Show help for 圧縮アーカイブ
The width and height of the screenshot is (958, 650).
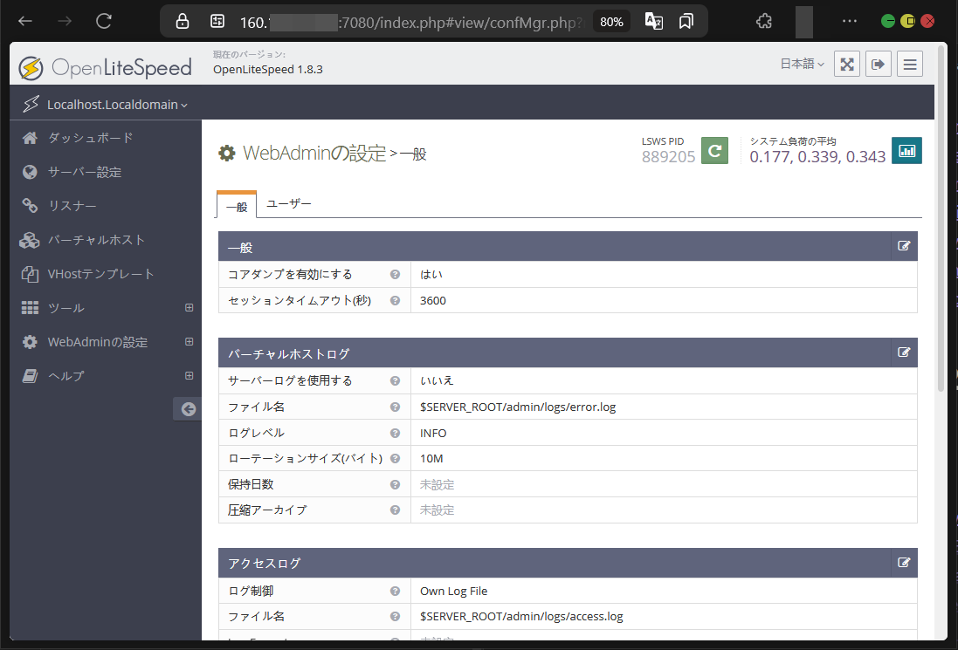click(x=396, y=510)
